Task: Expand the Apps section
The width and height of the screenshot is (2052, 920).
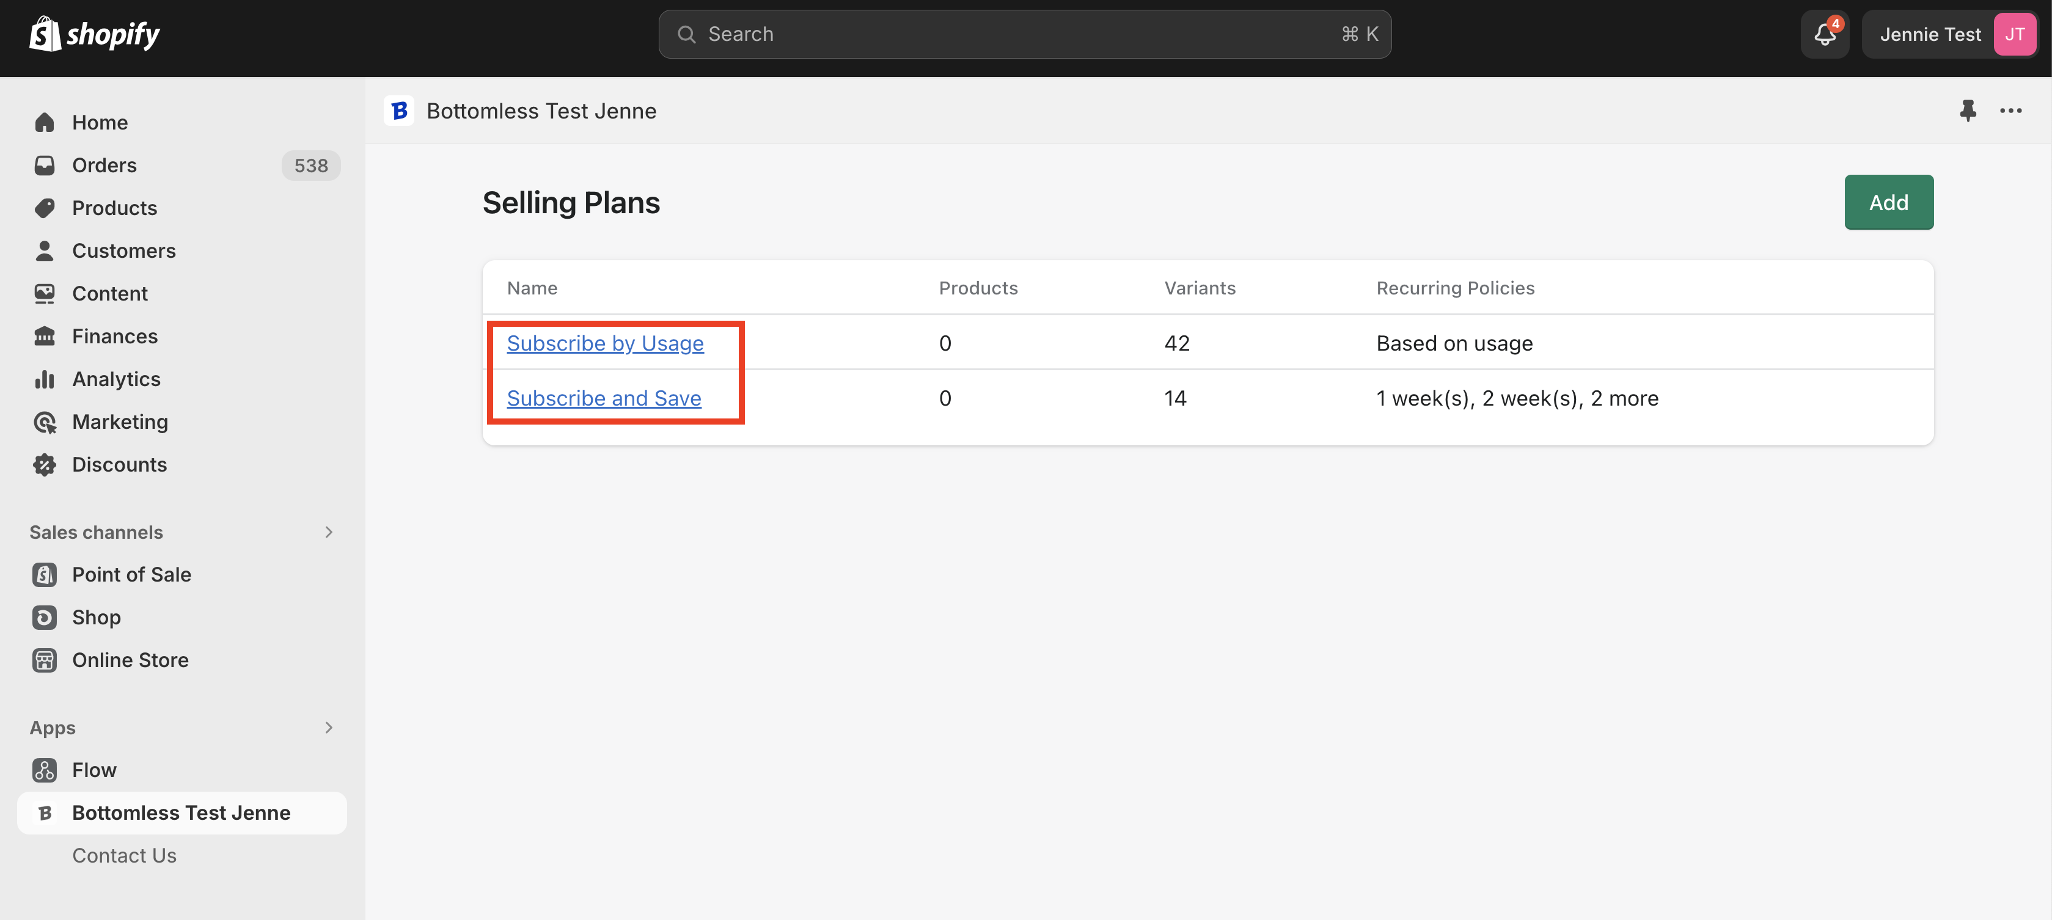Action: point(328,727)
